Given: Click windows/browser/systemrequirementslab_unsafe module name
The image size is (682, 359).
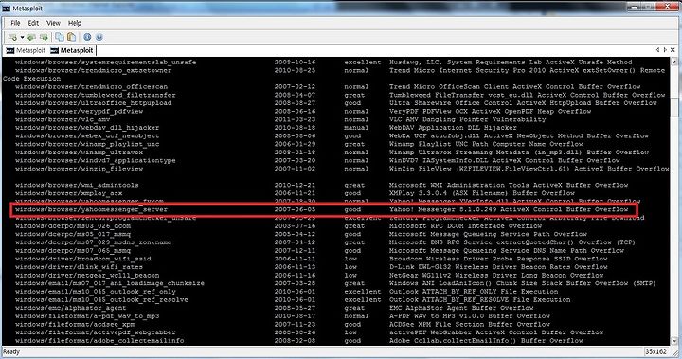Looking at the screenshot, I should click(x=106, y=63).
